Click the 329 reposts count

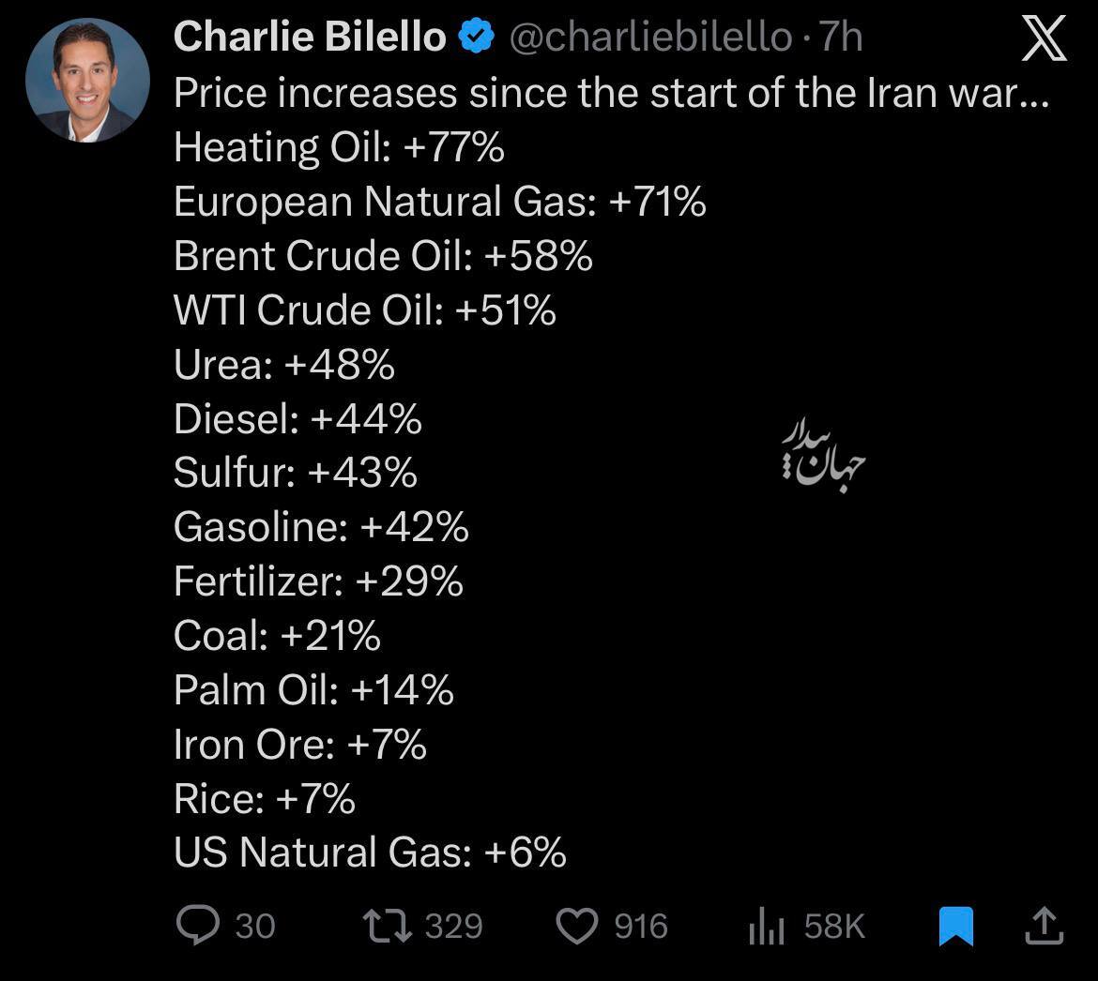[453, 927]
